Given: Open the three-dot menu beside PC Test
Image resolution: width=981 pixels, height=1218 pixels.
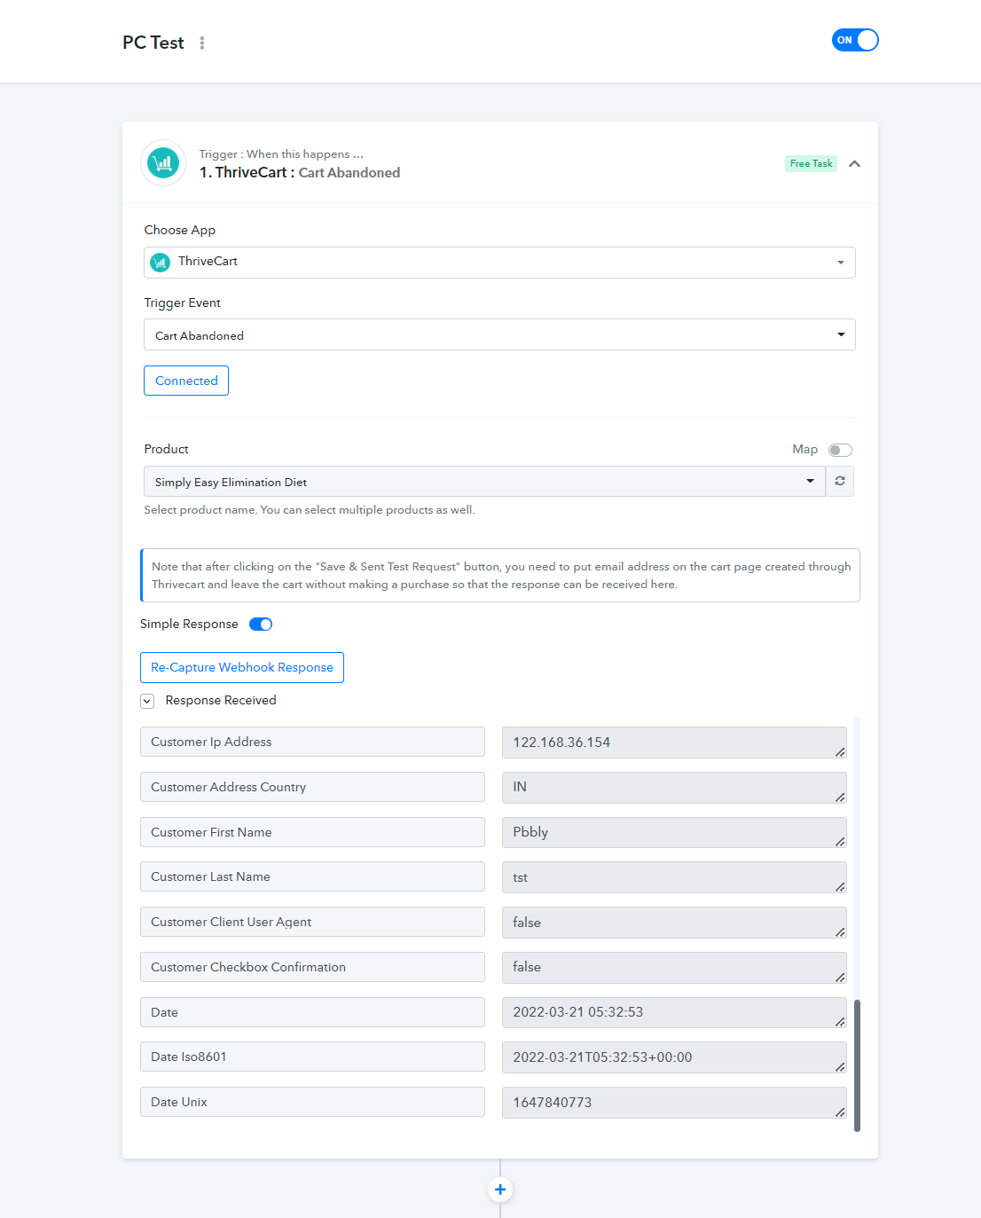Looking at the screenshot, I should (202, 43).
